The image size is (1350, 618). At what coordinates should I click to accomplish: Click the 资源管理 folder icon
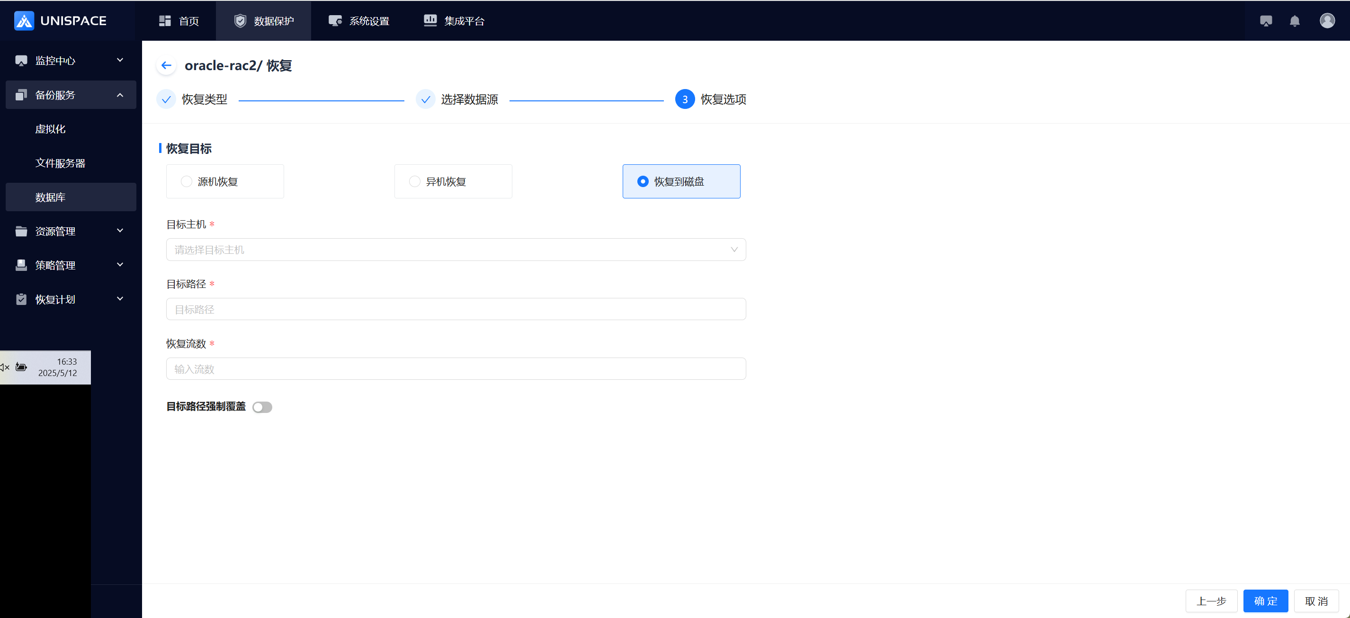click(21, 231)
